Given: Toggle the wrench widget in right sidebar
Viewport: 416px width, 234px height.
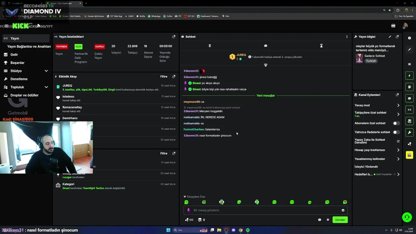Looking at the screenshot, I should pos(409,132).
